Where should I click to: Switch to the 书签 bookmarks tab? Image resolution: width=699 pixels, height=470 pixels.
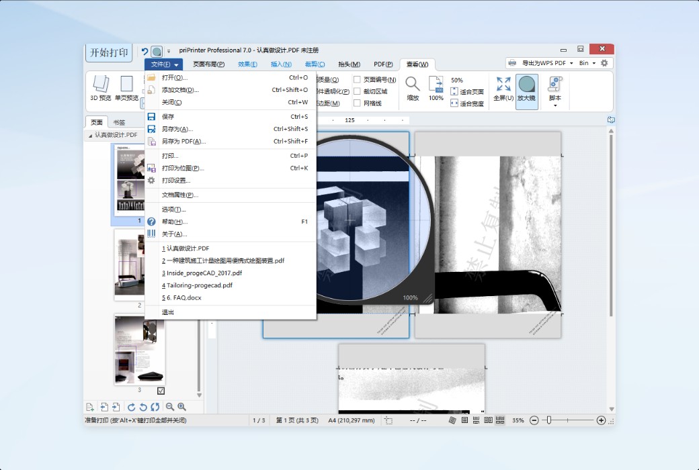119,122
